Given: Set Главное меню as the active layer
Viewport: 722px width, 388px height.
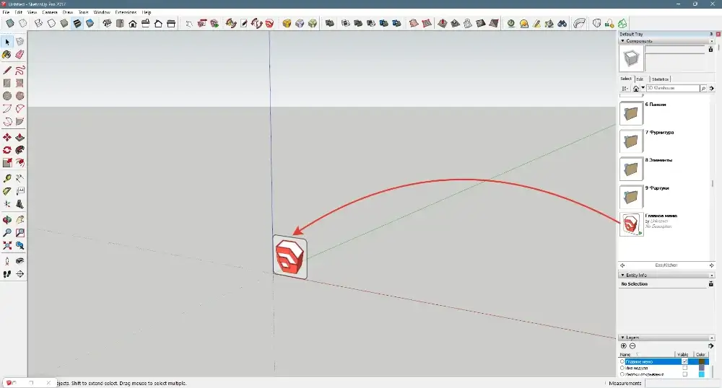Looking at the screenshot, I should click(622, 362).
